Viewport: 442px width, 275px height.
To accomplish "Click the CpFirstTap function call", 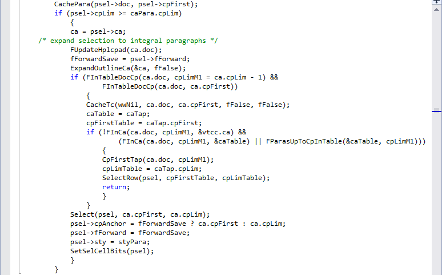I will [158, 160].
